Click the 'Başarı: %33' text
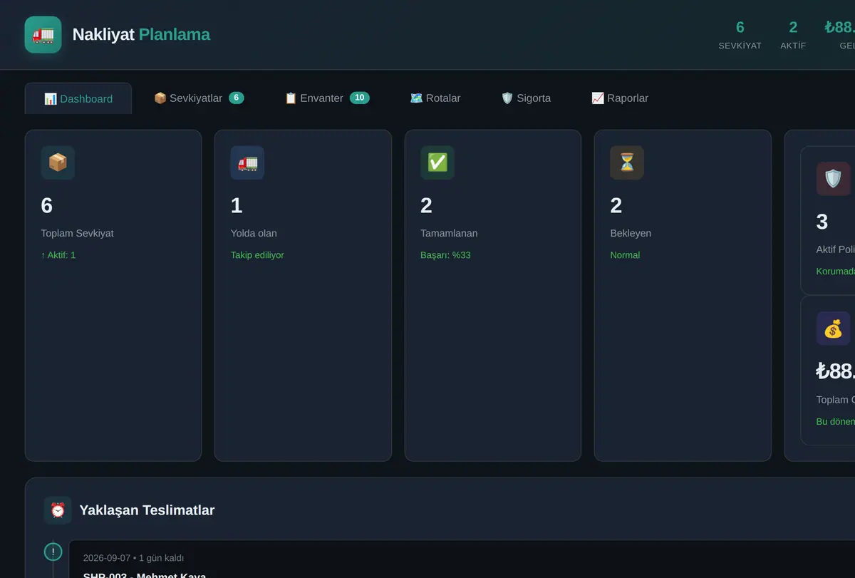855x578 pixels. 445,254
